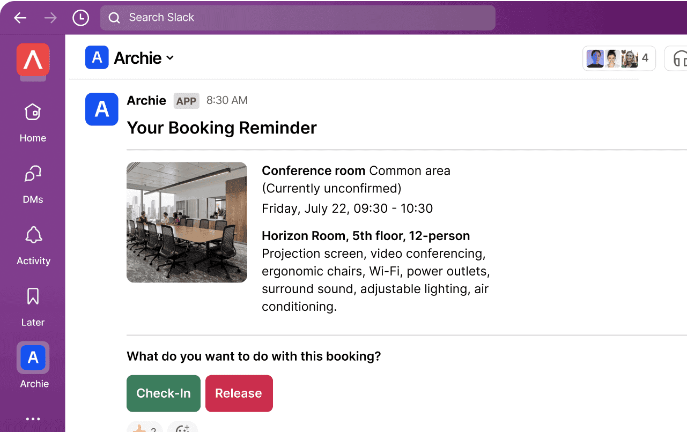This screenshot has height=432, width=687.
Task: Open the conference room photo thumbnail
Action: (x=187, y=222)
